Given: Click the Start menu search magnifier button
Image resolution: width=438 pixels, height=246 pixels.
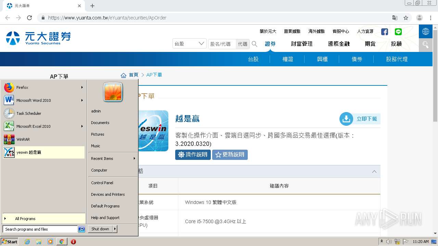Looking at the screenshot, I should pyautogui.click(x=81, y=229).
